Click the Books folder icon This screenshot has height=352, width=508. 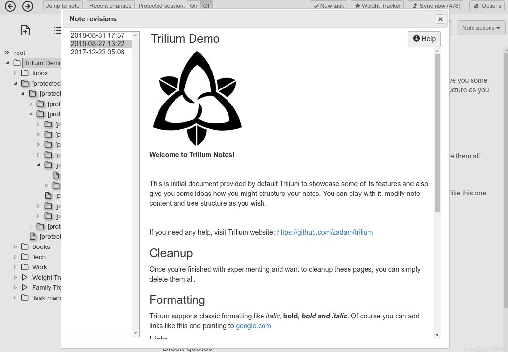[x=25, y=246]
